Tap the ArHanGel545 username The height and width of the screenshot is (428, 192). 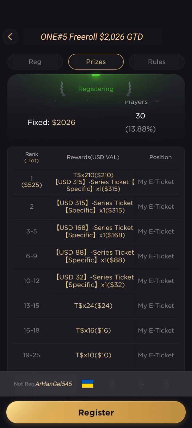click(x=54, y=384)
